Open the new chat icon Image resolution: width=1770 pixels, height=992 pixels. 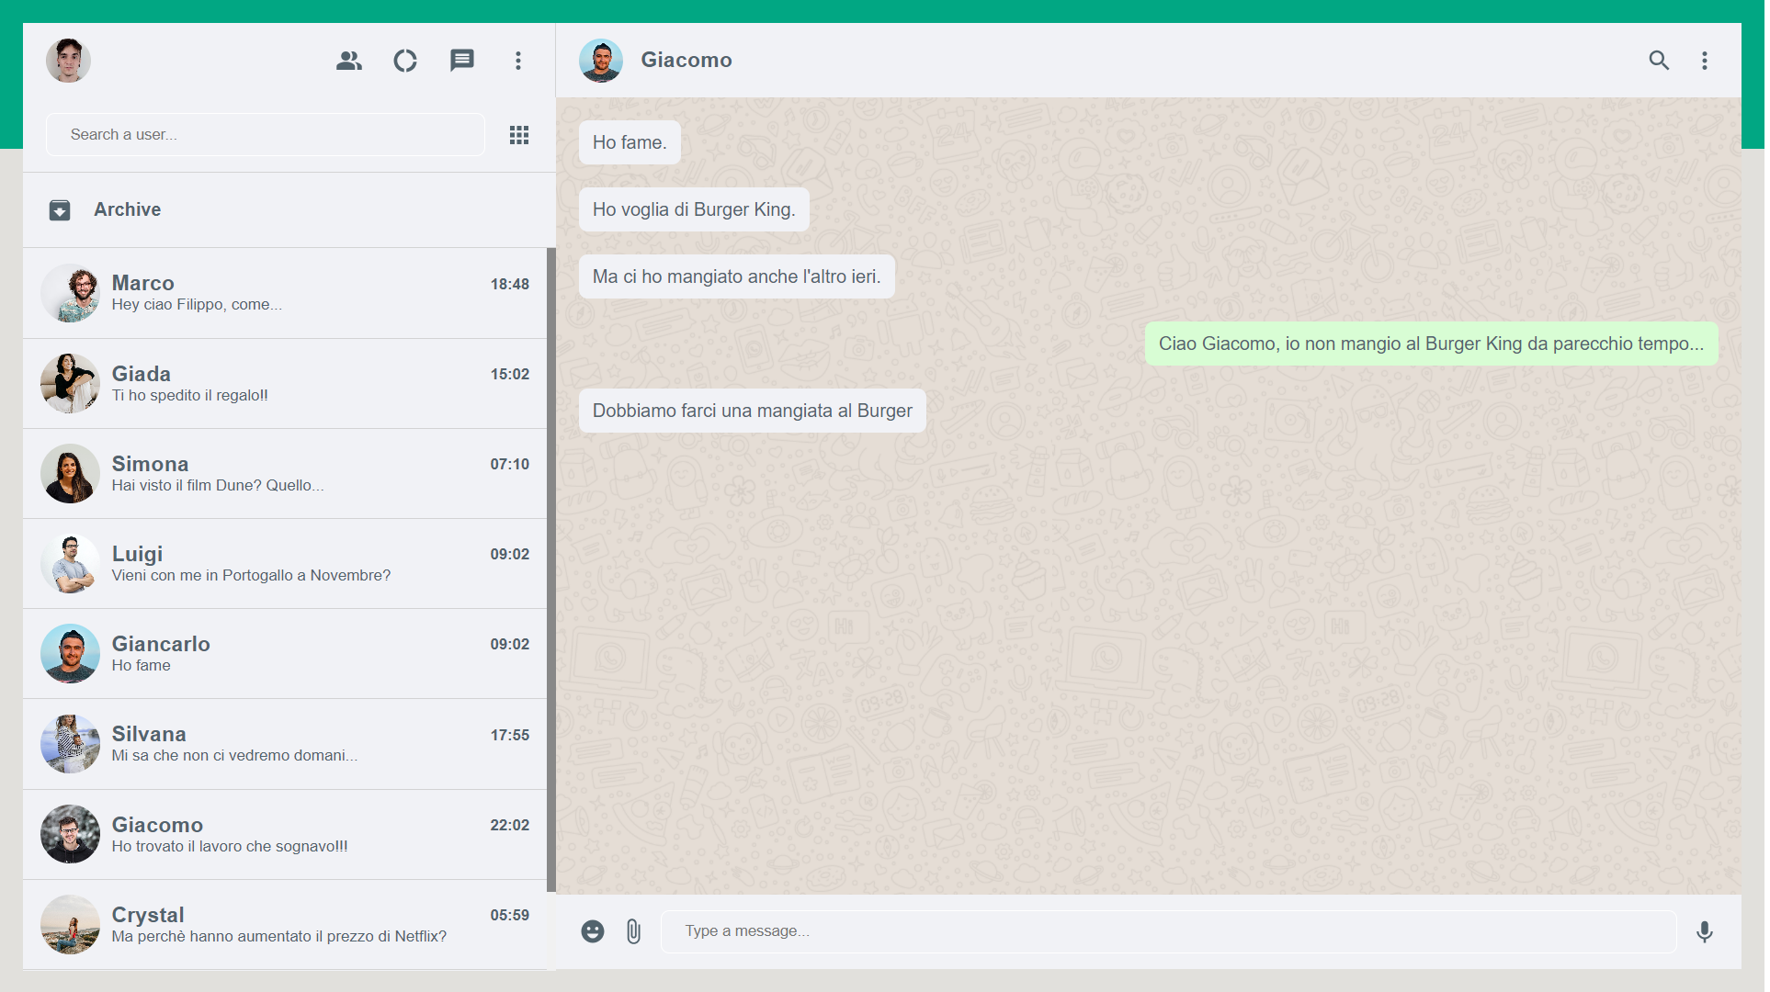(x=461, y=60)
